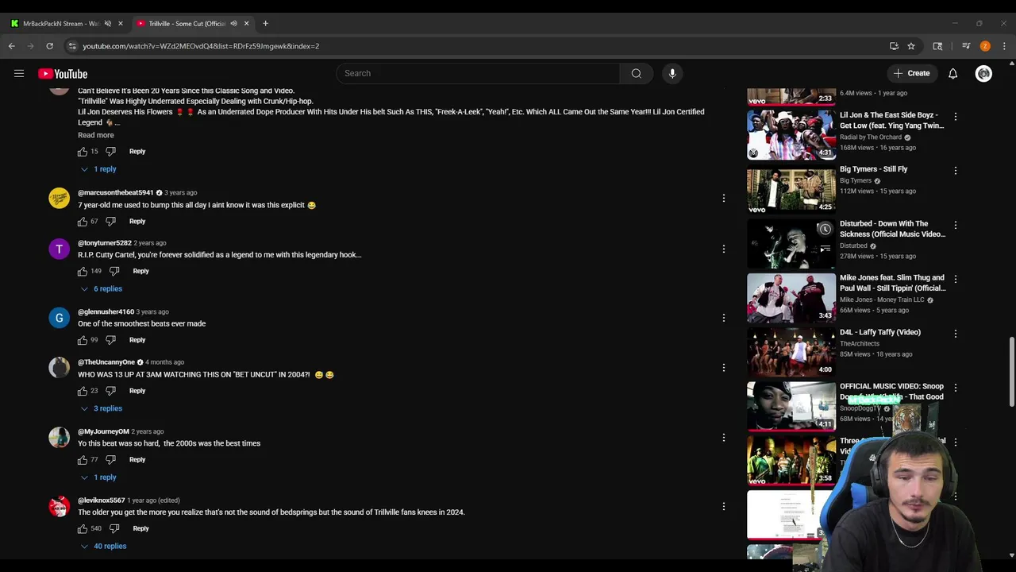Open action menu for @marcusonthebeat5941 comment
Viewport: 1016px width, 572px height.
723,198
